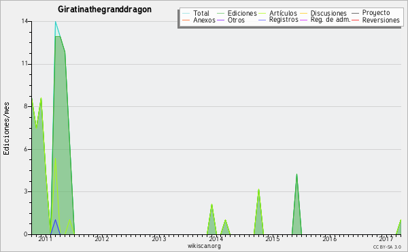The image size is (408, 252).
Task: Select the Ediciones legend entry
Action: click(x=242, y=13)
